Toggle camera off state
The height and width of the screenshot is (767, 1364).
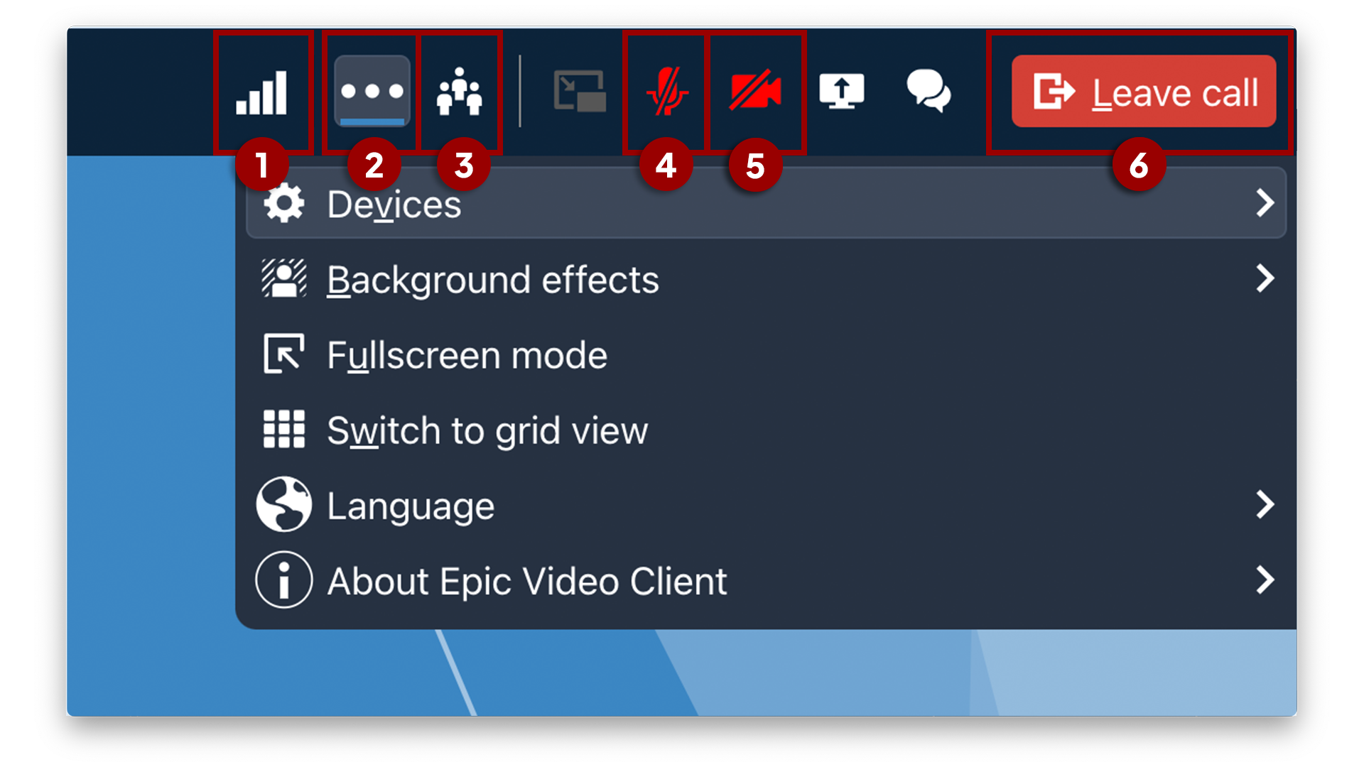[x=755, y=90]
